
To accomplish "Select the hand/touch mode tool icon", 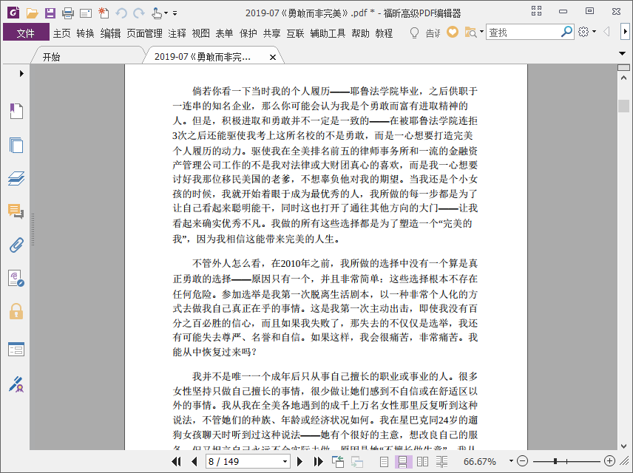I will click(157, 13).
